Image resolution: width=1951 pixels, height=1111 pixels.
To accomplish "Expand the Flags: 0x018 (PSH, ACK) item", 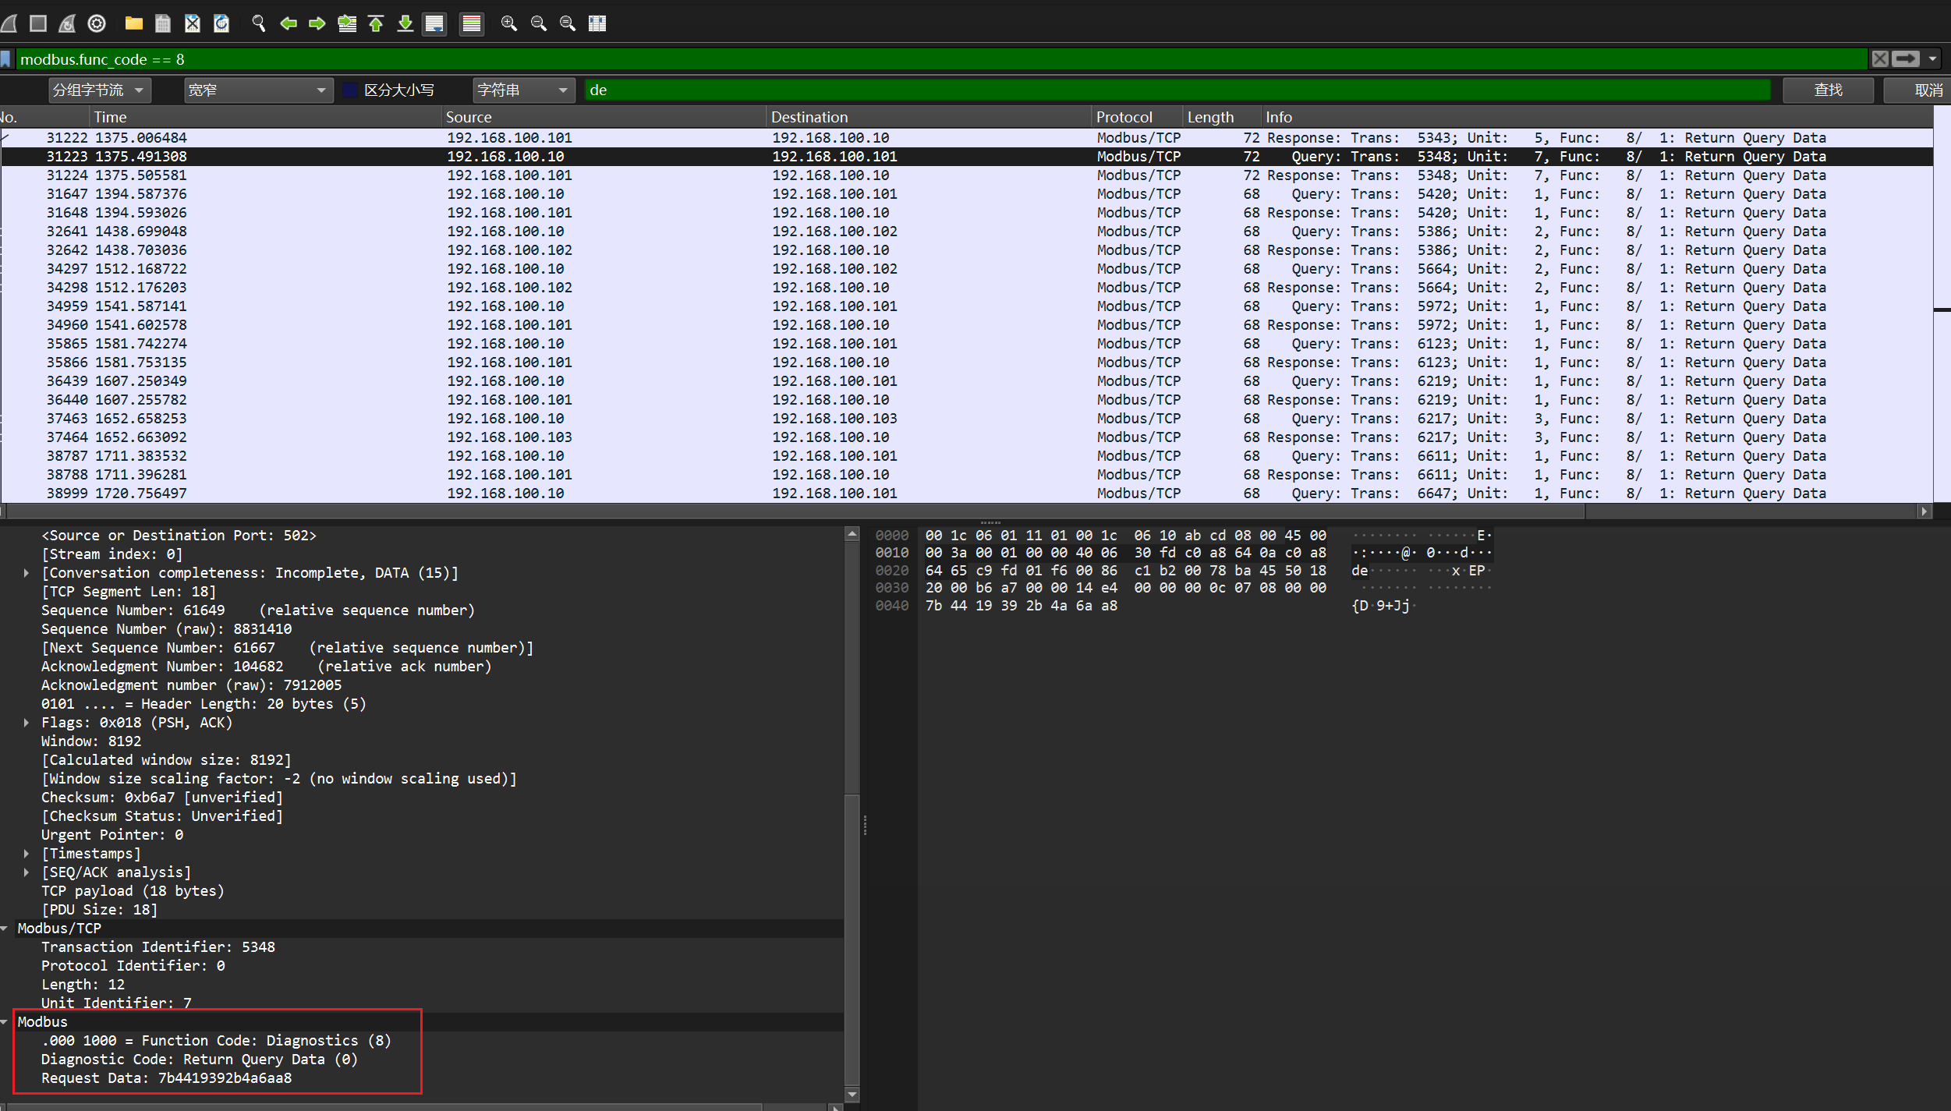I will click(x=27, y=723).
